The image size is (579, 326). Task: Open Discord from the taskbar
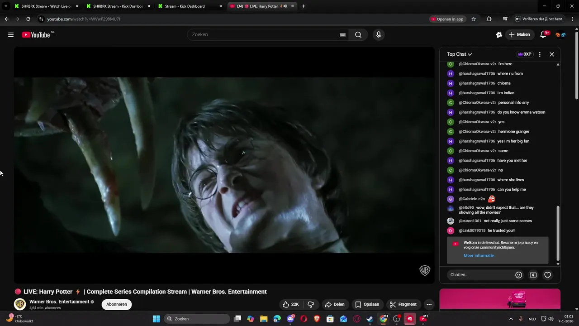290,319
